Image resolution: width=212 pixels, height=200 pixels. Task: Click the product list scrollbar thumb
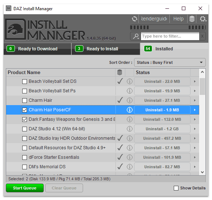point(202,86)
